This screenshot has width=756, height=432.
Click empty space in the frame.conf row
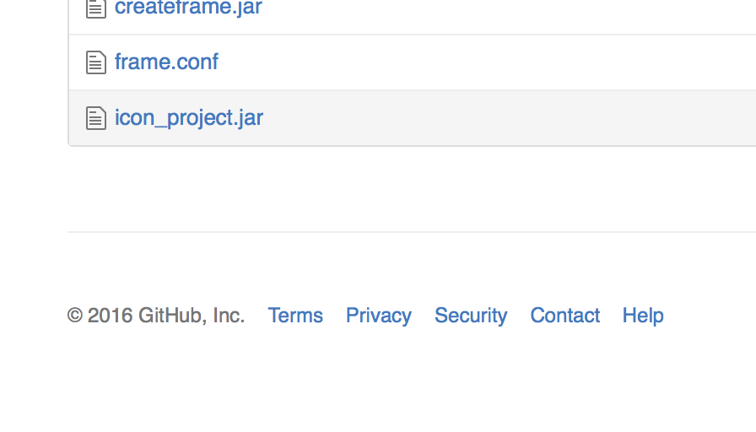tap(489, 62)
